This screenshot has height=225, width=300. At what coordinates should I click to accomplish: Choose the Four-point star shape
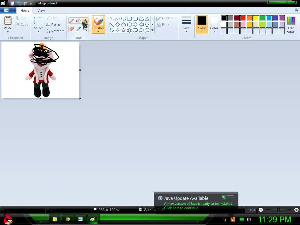(x=118, y=30)
